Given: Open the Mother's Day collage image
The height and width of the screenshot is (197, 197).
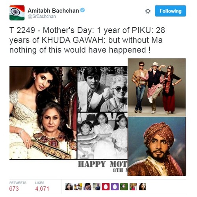Looking at the screenshot, I should click(x=69, y=119).
